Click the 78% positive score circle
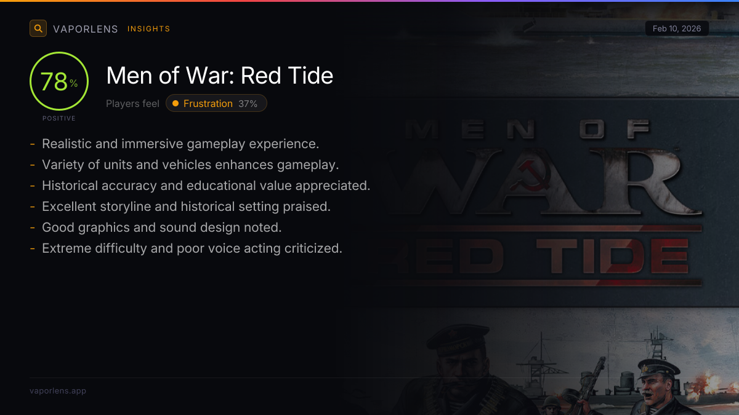 point(59,81)
